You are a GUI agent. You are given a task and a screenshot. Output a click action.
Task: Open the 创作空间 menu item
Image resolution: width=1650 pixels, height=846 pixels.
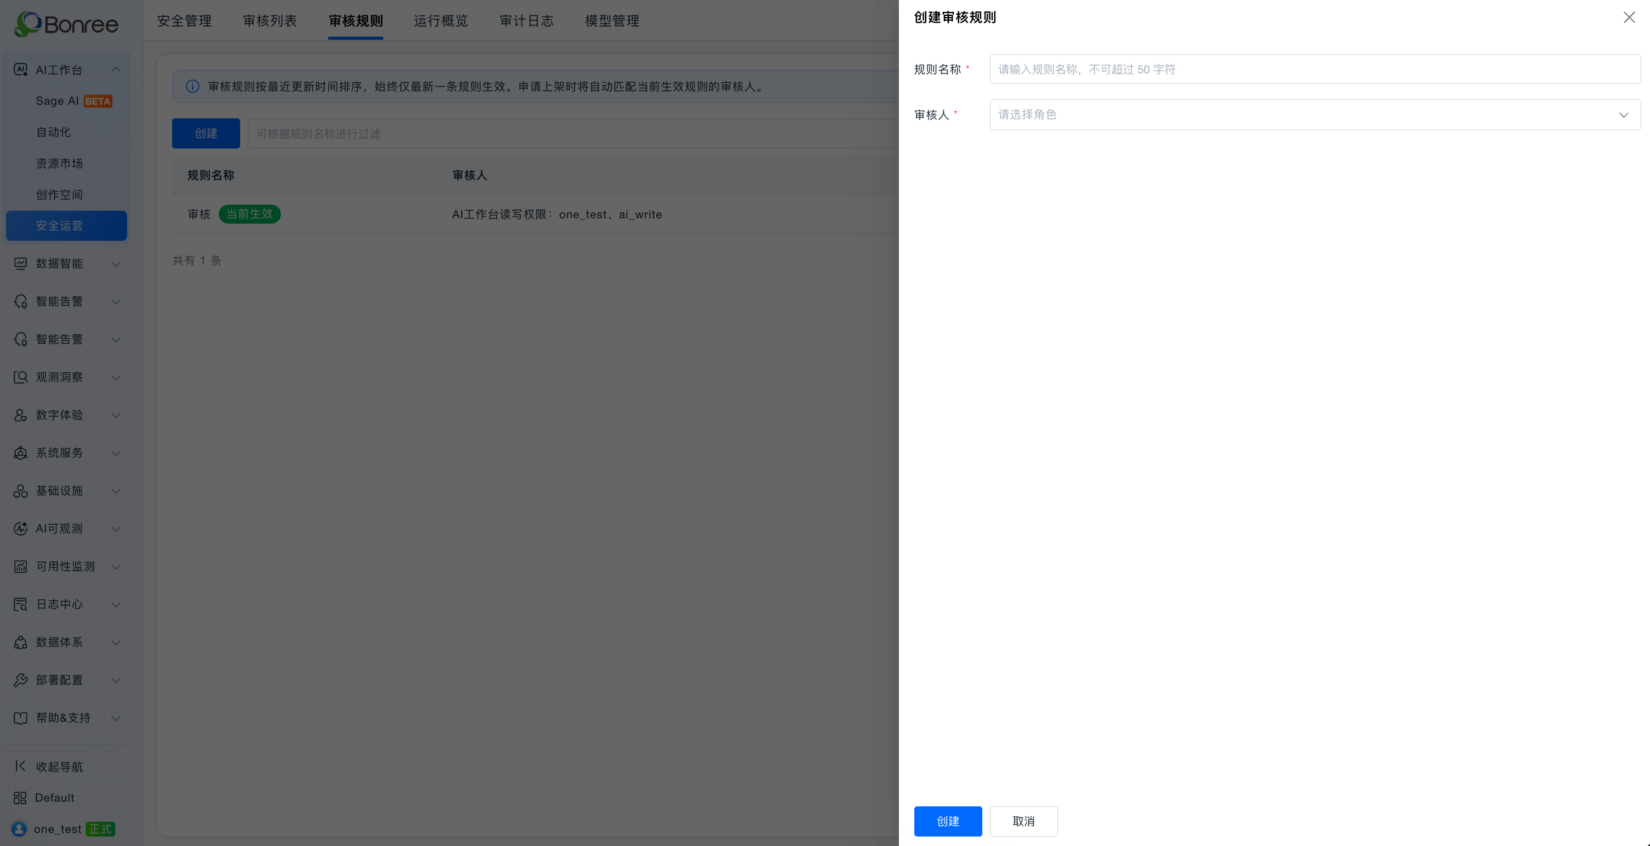(67, 195)
